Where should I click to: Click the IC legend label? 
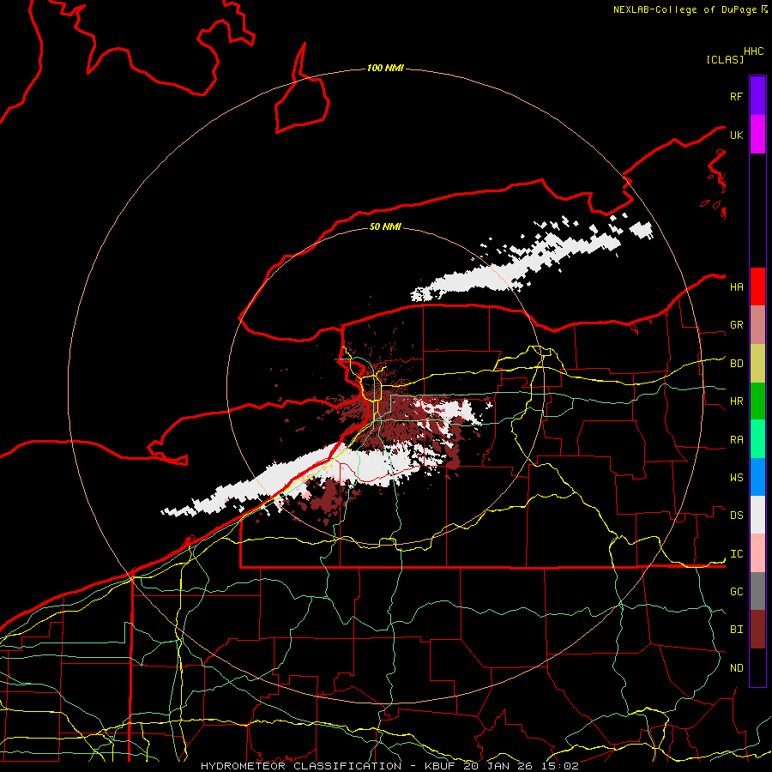[736, 554]
